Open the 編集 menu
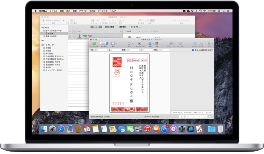This screenshot has width=264, height=154. (x=62, y=11)
